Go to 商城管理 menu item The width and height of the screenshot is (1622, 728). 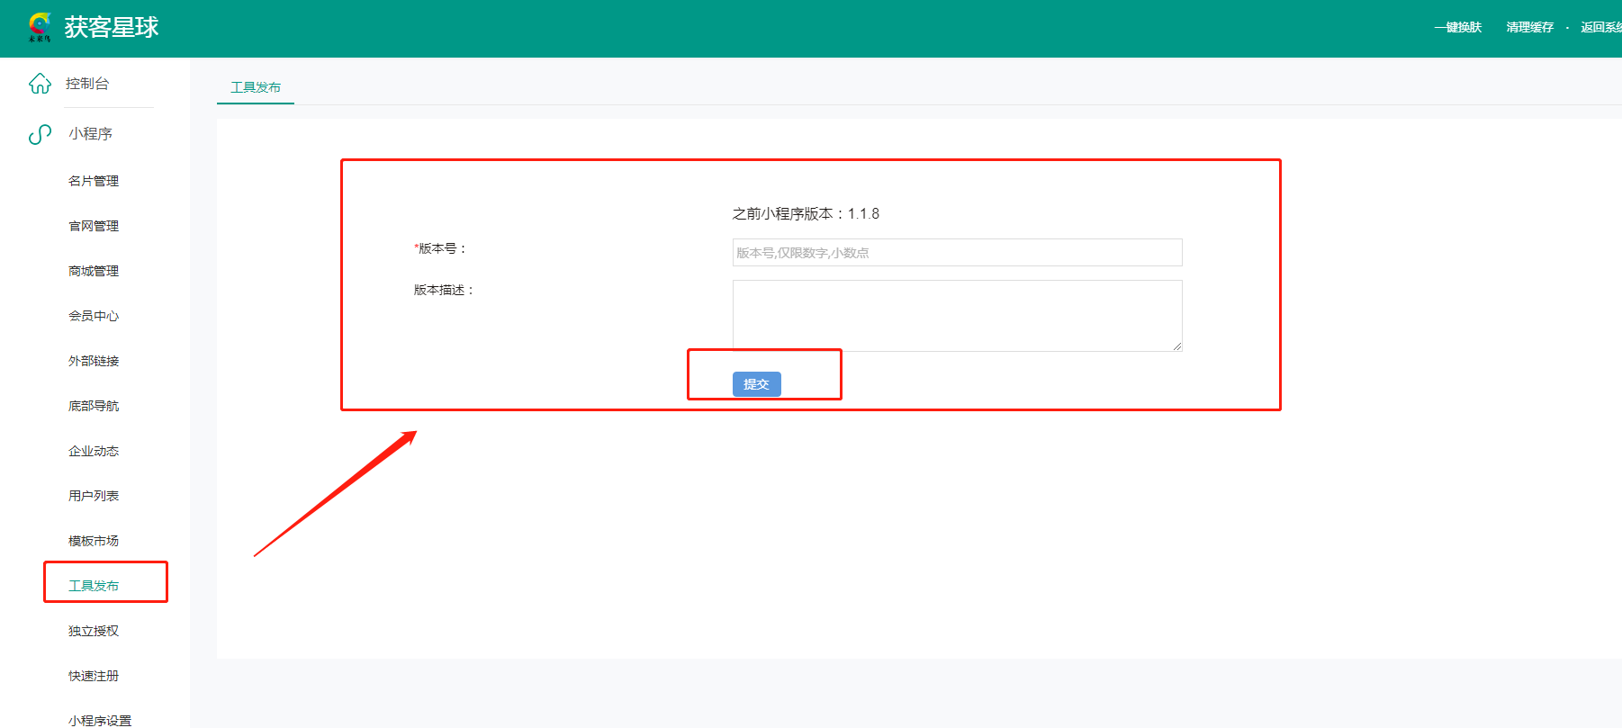[x=94, y=271]
